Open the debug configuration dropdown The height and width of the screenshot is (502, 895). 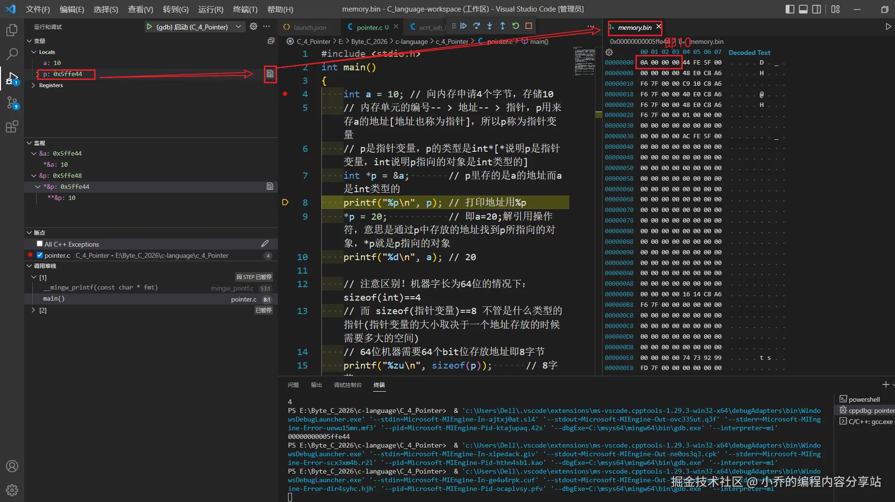pos(238,27)
